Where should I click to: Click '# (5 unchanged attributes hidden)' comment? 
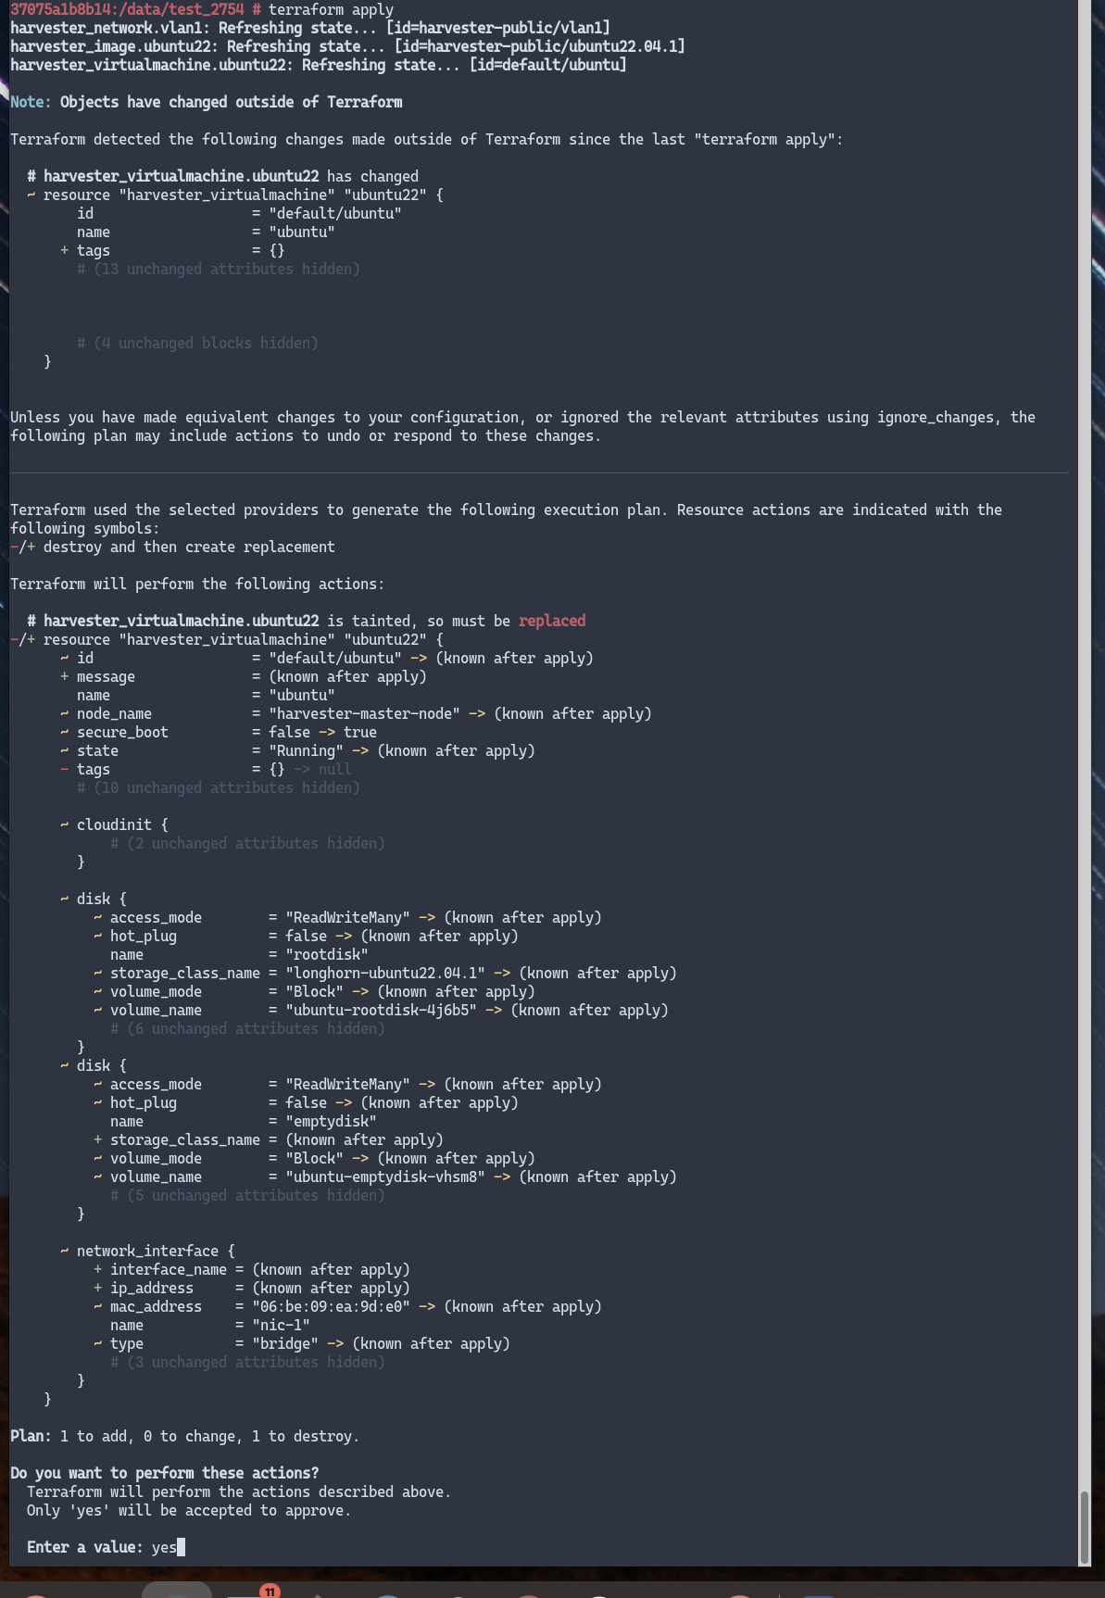(247, 1195)
